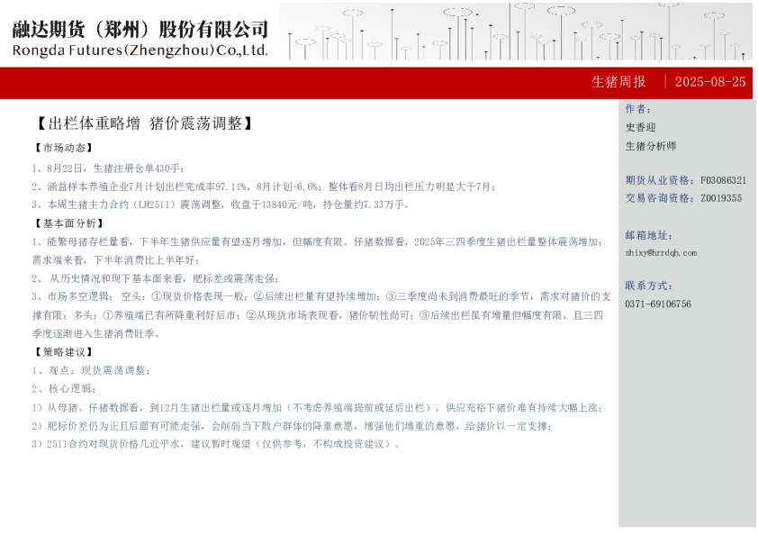Click the 生猪周报 title in red bar
Screen dimensions: 758x536
coord(618,82)
